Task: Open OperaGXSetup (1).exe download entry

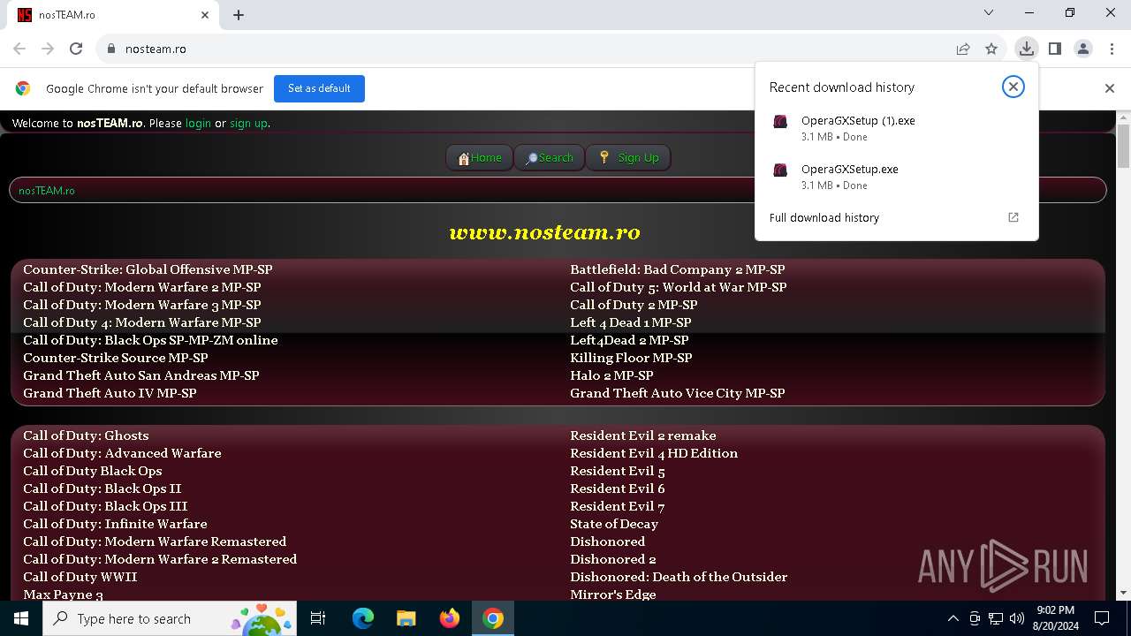Action: [x=896, y=128]
